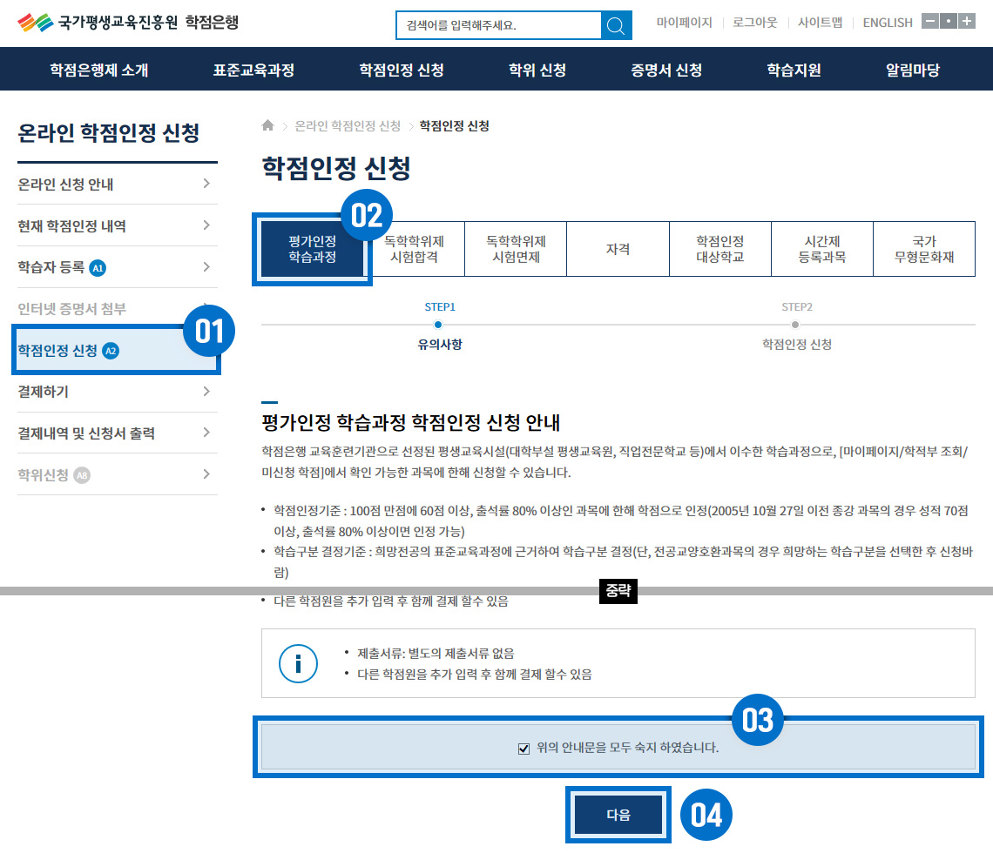This screenshot has height=853, width=993.
Task: Click the font size increase plus icon
Action: (x=966, y=21)
